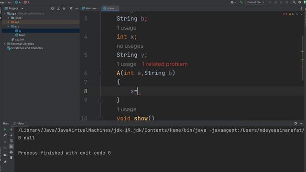Image resolution: width=306 pixels, height=172 pixels.
Task: Click camera dump threads icon in Run panel
Action: click(5, 148)
